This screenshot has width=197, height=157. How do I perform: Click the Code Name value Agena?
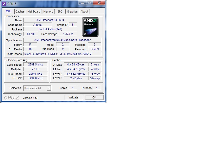pyautogui.click(x=37, y=25)
